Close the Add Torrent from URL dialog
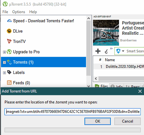 pos(140,91)
